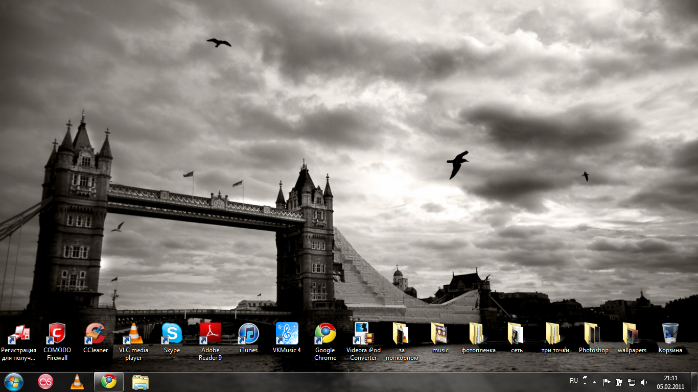
Task: Show hidden tray icons
Action: coord(594,382)
